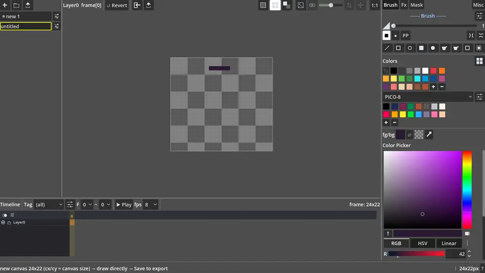This screenshot has height=273, width=485.
Task: Click the horizontal symmetry icon
Action: pos(471,35)
